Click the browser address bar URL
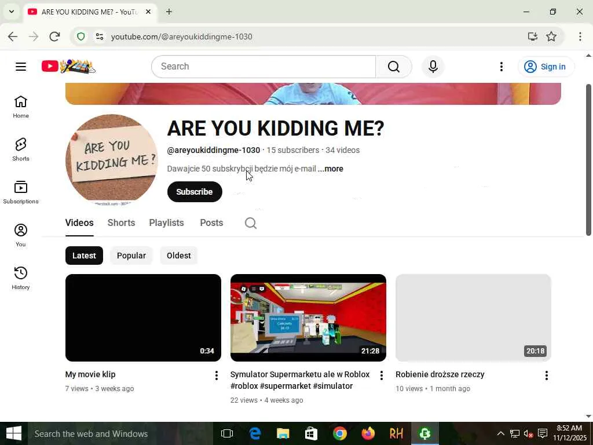The image size is (593, 445). (181, 37)
